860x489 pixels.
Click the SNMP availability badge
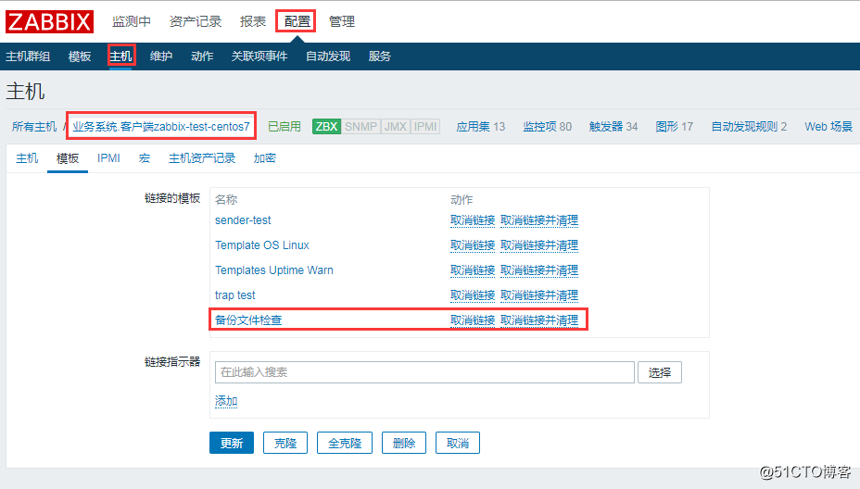(360, 127)
